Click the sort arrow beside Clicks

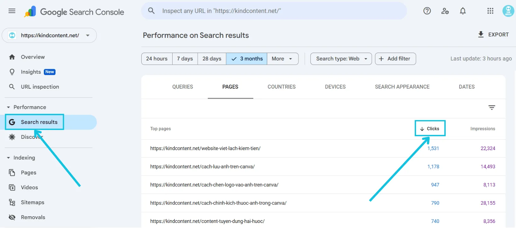[x=422, y=129]
